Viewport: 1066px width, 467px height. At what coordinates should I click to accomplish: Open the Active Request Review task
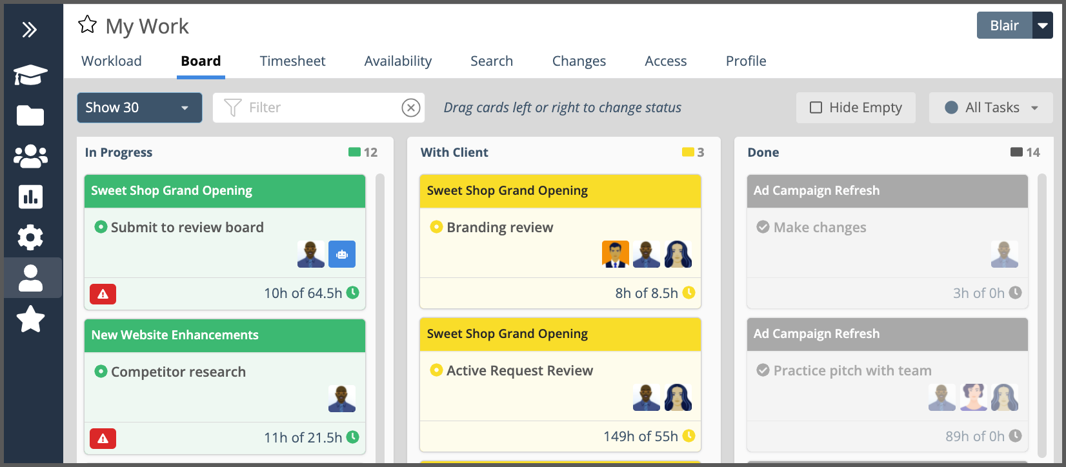tap(519, 370)
